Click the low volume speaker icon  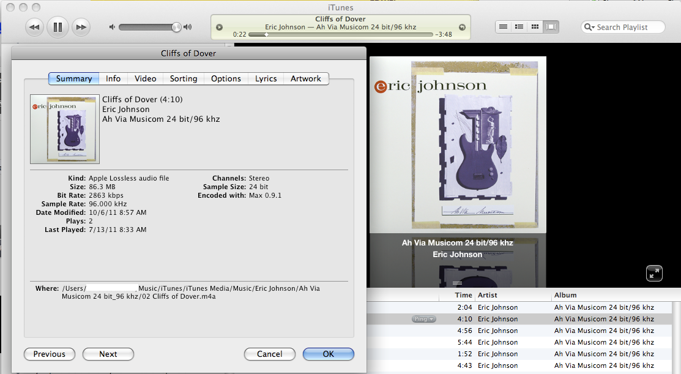click(x=112, y=27)
